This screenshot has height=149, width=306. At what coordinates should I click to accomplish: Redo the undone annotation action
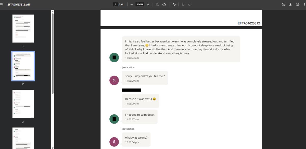[x=189, y=4]
